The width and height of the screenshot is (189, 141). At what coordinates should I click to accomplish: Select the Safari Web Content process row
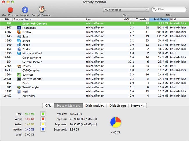tap(94, 24)
